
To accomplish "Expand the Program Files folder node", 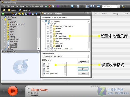I will pyautogui.click(x=48, y=36).
